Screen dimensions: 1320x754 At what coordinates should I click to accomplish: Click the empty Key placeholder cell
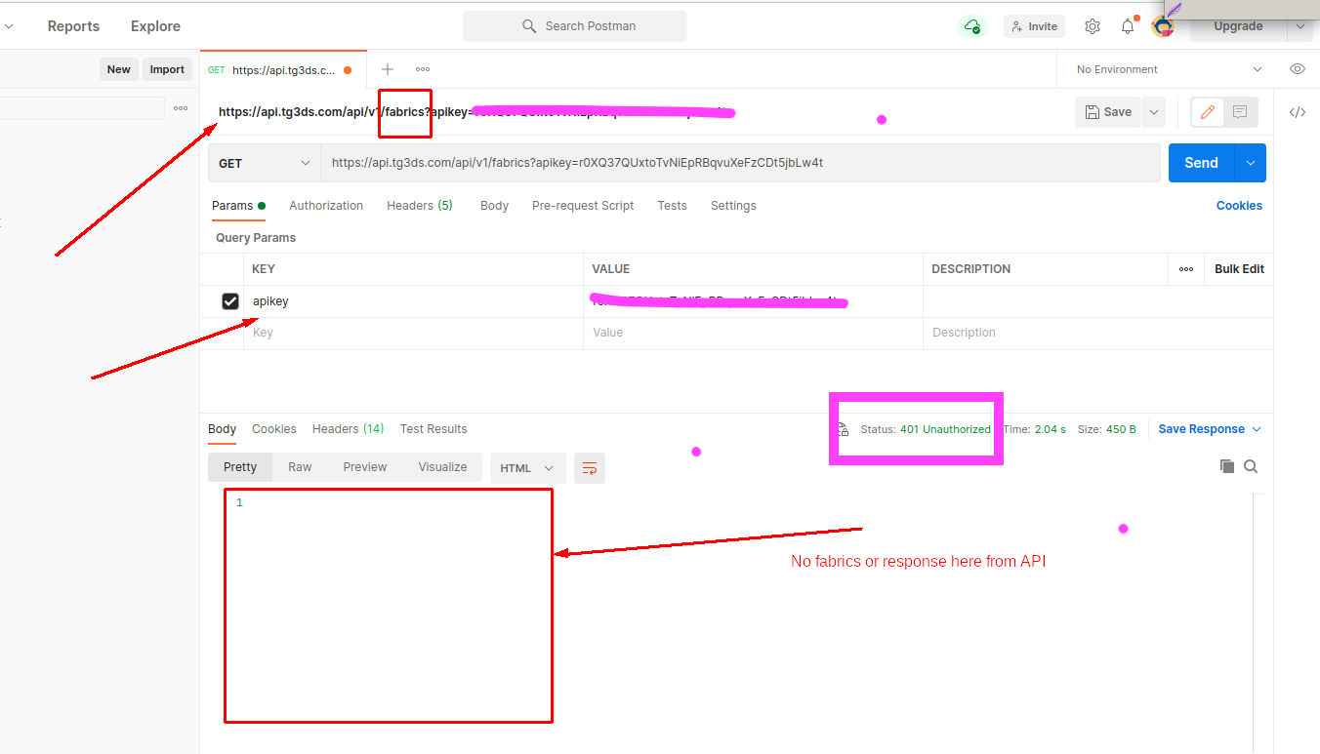tap(413, 333)
